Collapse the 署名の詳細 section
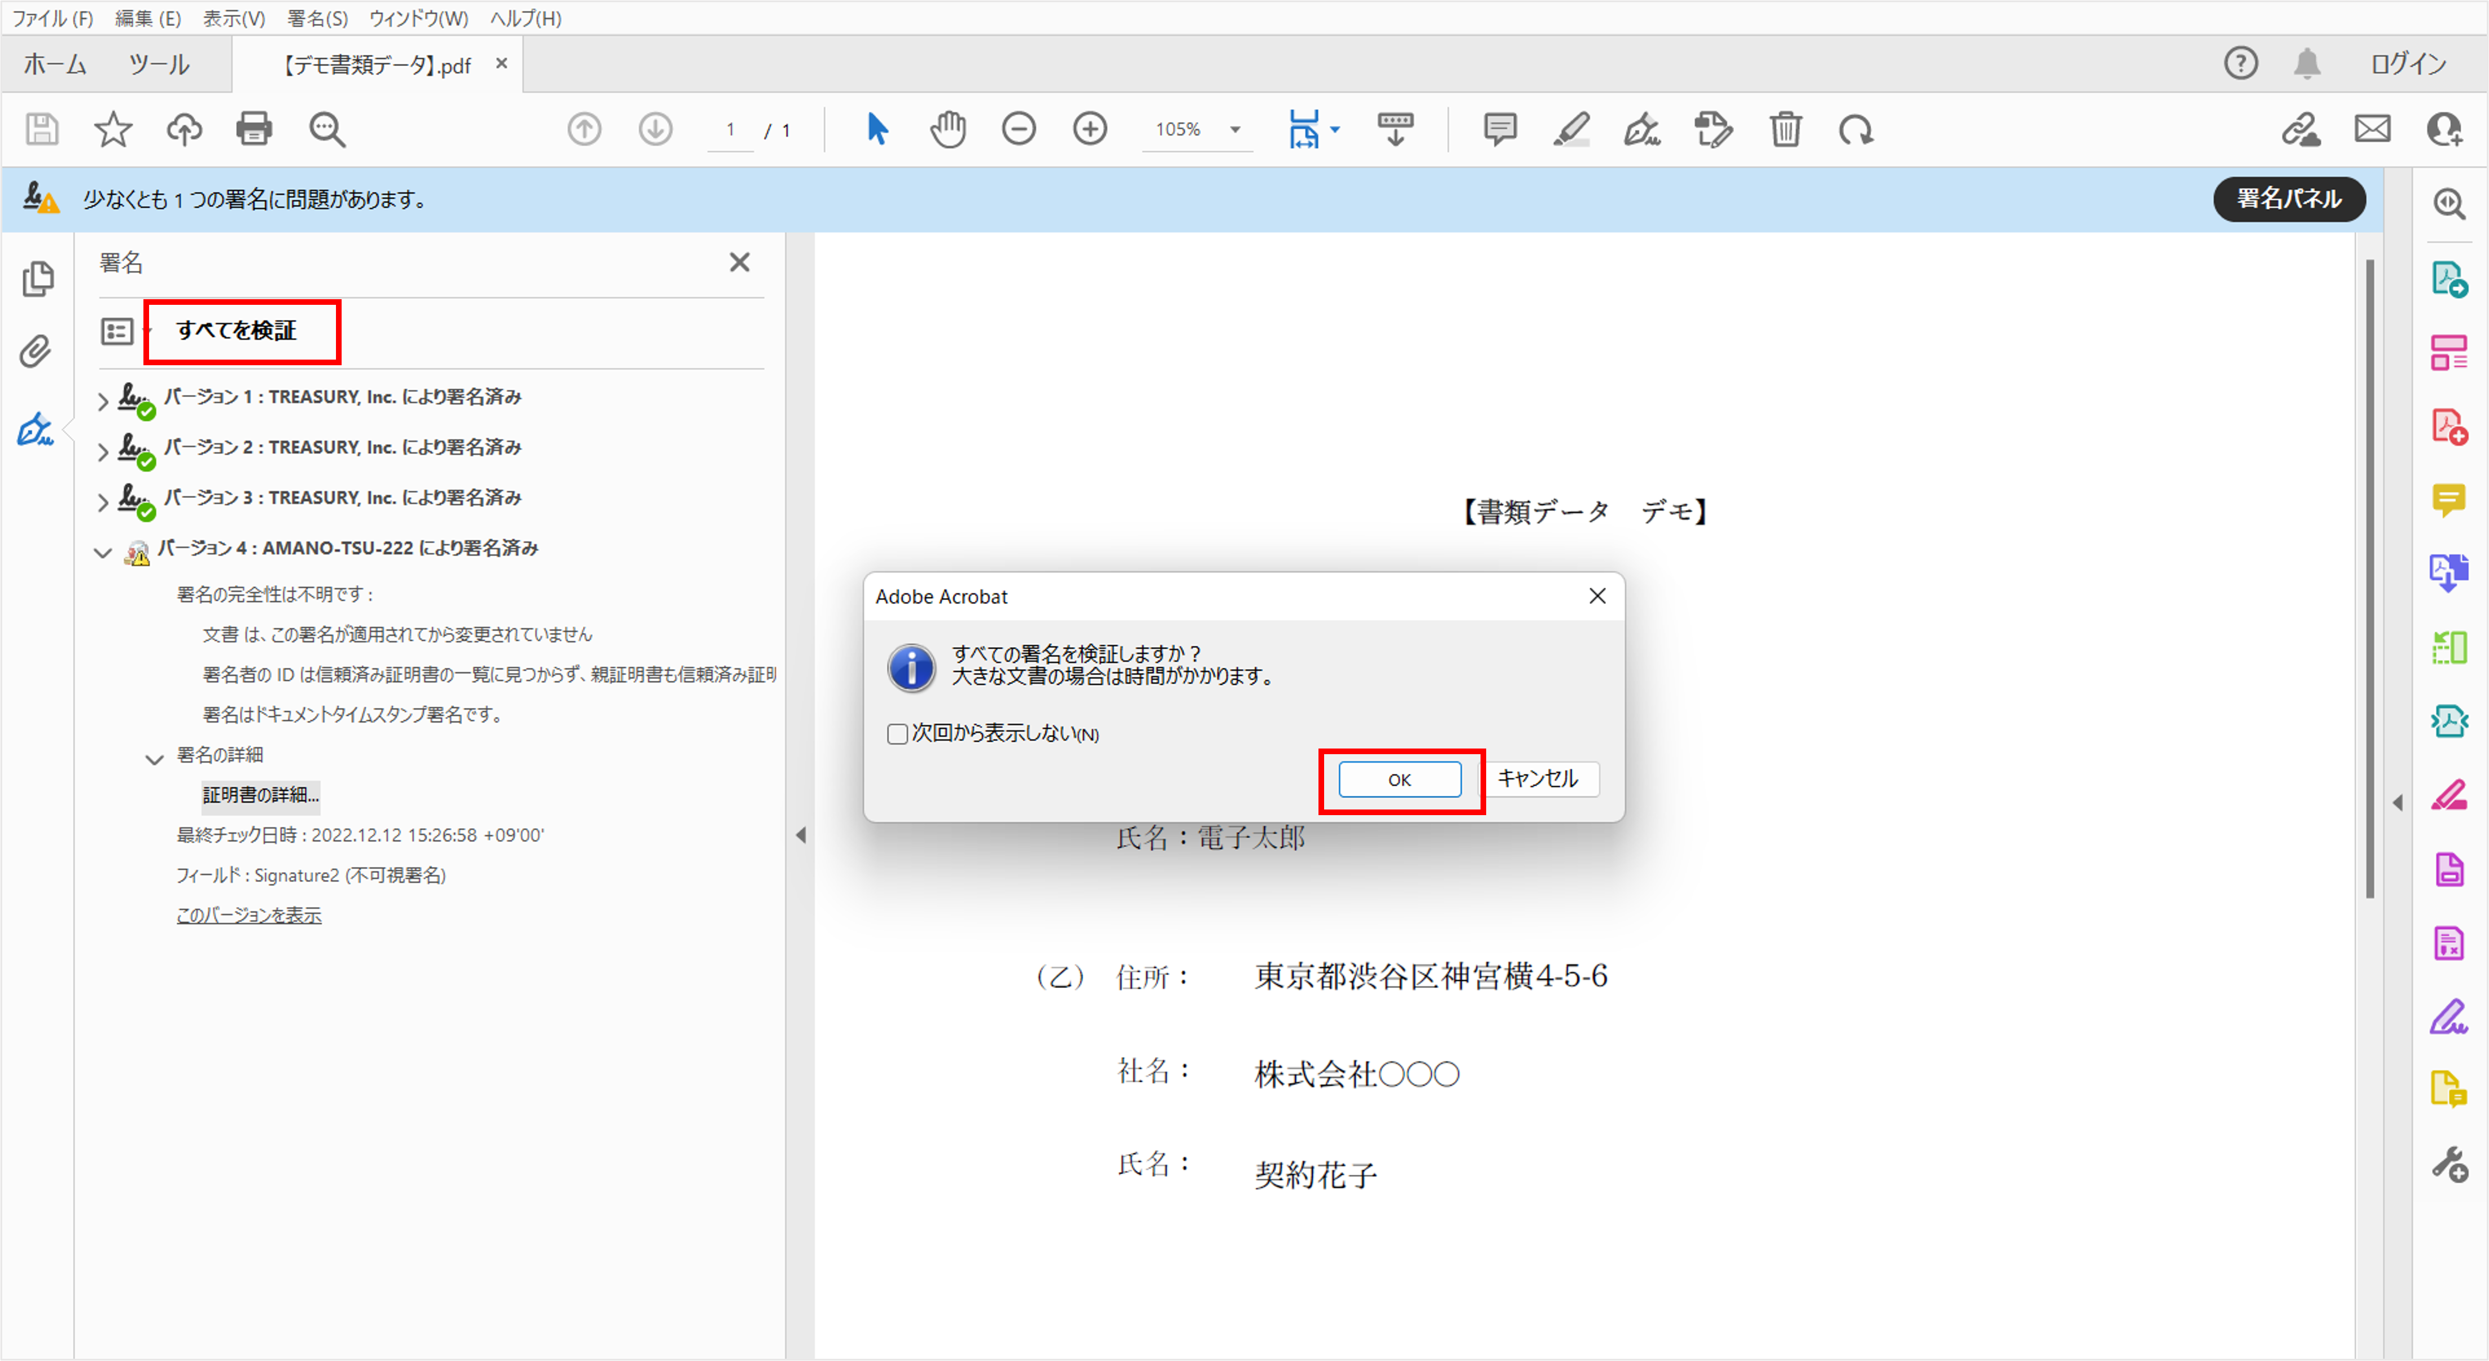Viewport: 2489px width, 1361px height. [x=155, y=759]
